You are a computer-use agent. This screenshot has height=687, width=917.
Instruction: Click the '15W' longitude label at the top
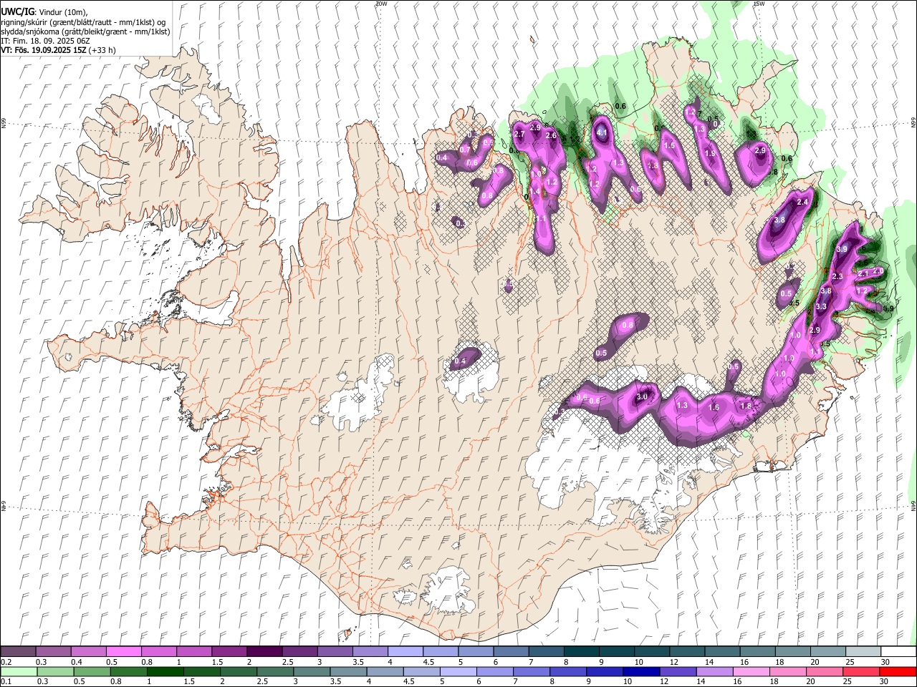pyautogui.click(x=759, y=4)
